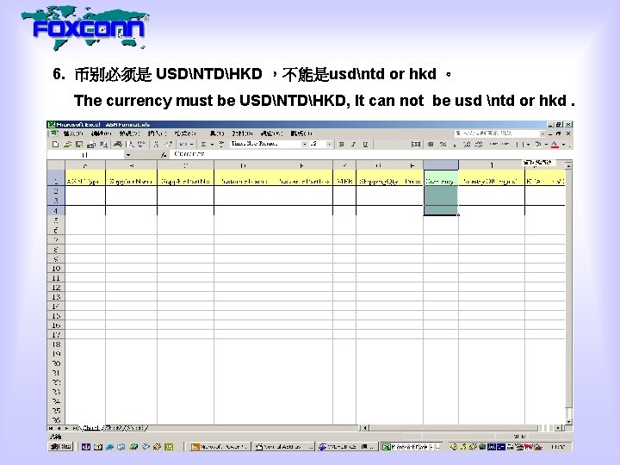Toggle Italic formatting
Image resolution: width=620 pixels, height=465 pixels.
tap(353, 145)
